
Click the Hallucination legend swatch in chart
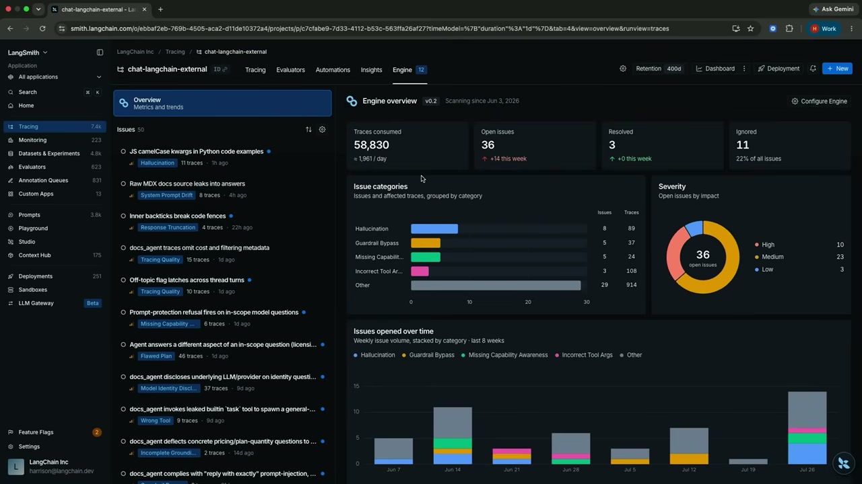[x=356, y=355]
